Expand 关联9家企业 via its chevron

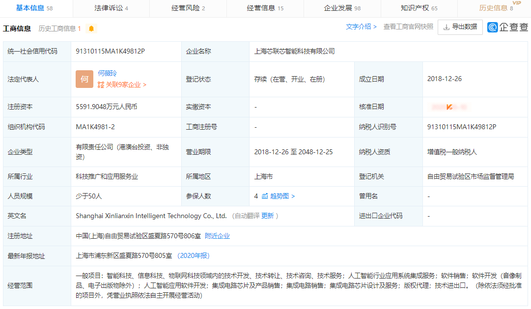pos(144,85)
